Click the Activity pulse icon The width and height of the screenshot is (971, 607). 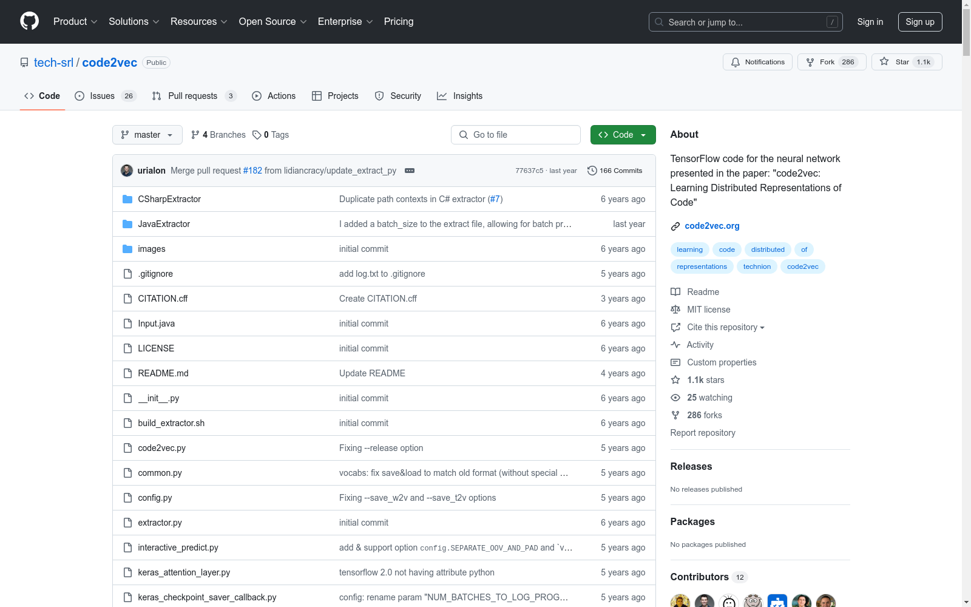point(675,345)
